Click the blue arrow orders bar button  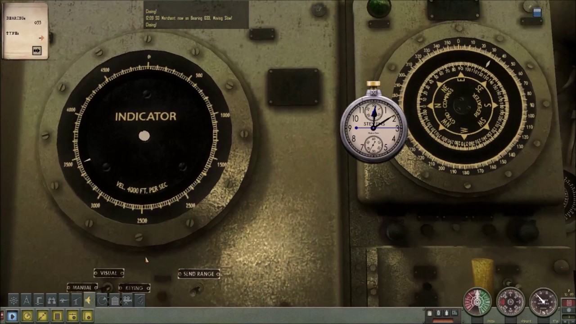coord(12,316)
